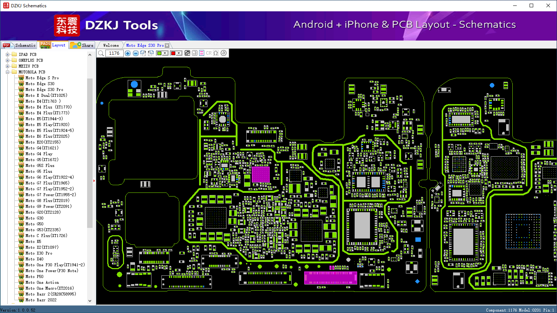Open Moto Edge S30 Pro in tree
Screen dimensions: 557x313
[44, 89]
